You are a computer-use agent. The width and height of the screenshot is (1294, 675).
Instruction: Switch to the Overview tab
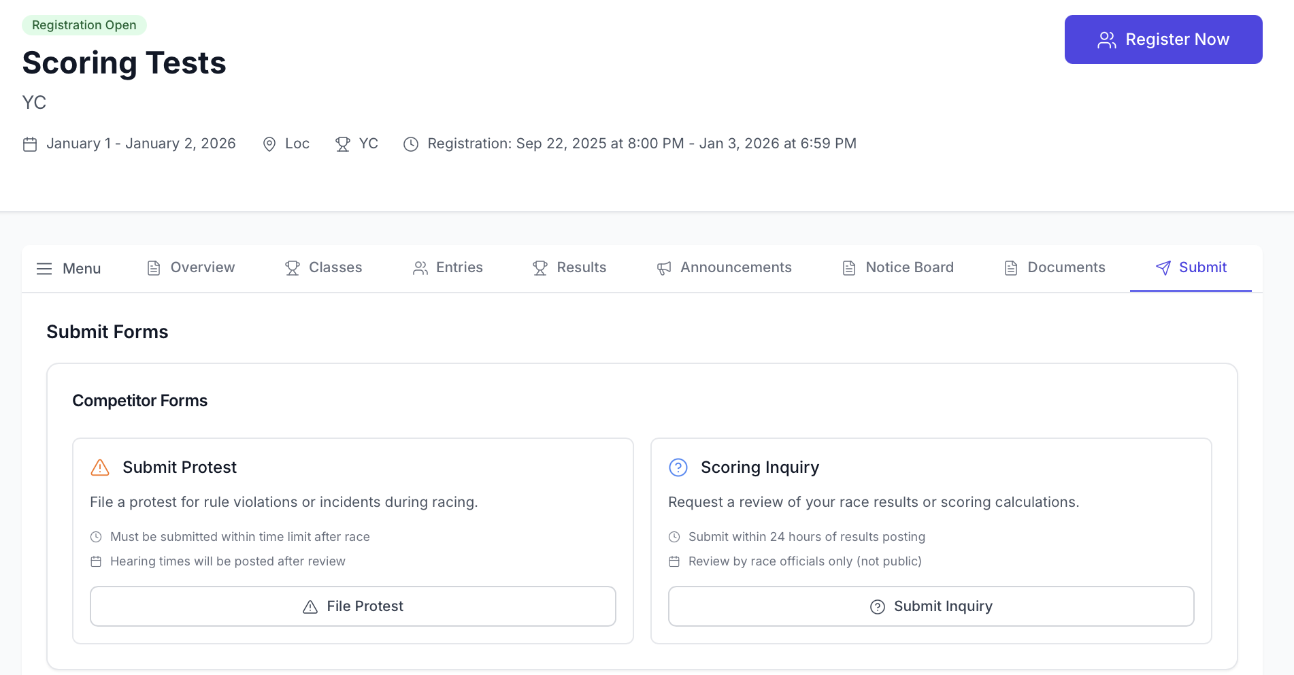click(x=190, y=267)
